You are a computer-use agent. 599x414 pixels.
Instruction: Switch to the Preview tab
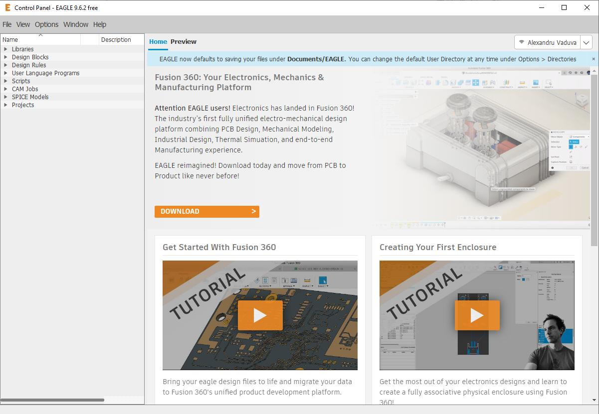(x=184, y=42)
